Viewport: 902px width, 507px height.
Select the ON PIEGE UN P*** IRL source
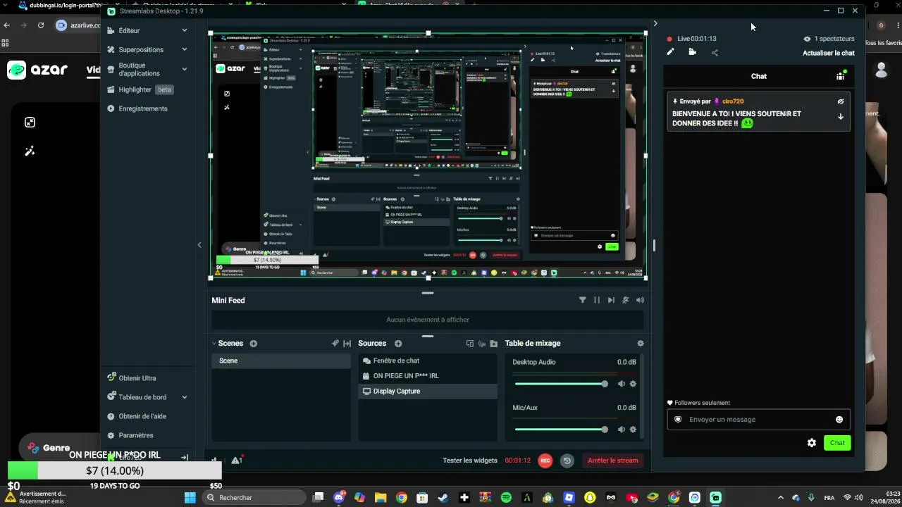428,376
